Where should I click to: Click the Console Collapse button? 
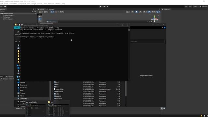pos(6,79)
